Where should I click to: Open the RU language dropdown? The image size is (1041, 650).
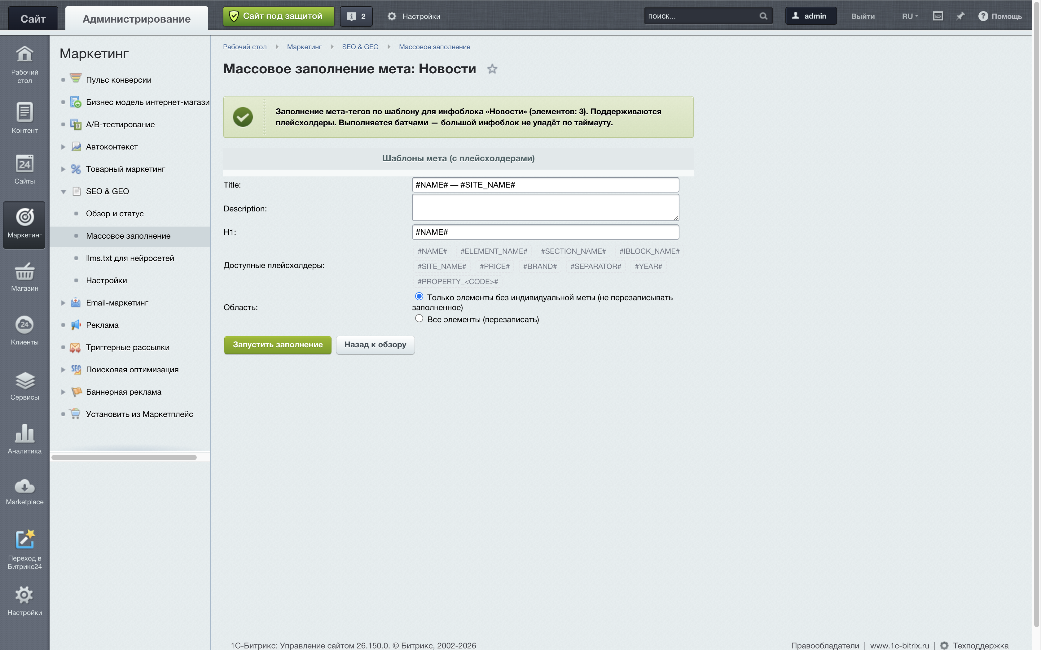click(910, 16)
